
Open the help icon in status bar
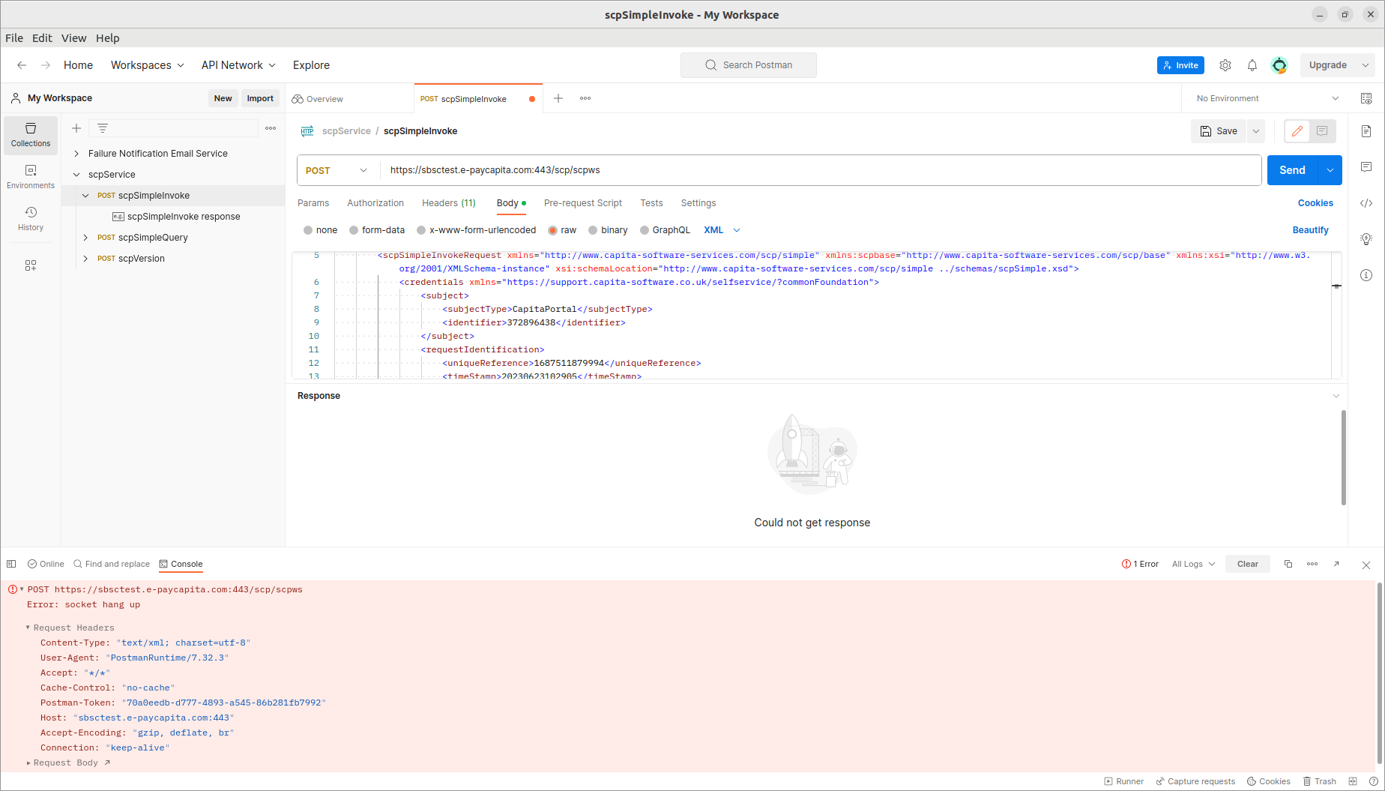[1374, 781]
